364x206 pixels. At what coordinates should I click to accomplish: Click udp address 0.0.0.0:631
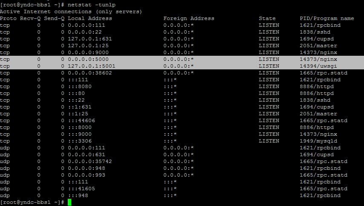point(87,154)
